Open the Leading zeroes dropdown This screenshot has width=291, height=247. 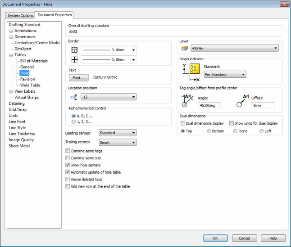point(118,133)
